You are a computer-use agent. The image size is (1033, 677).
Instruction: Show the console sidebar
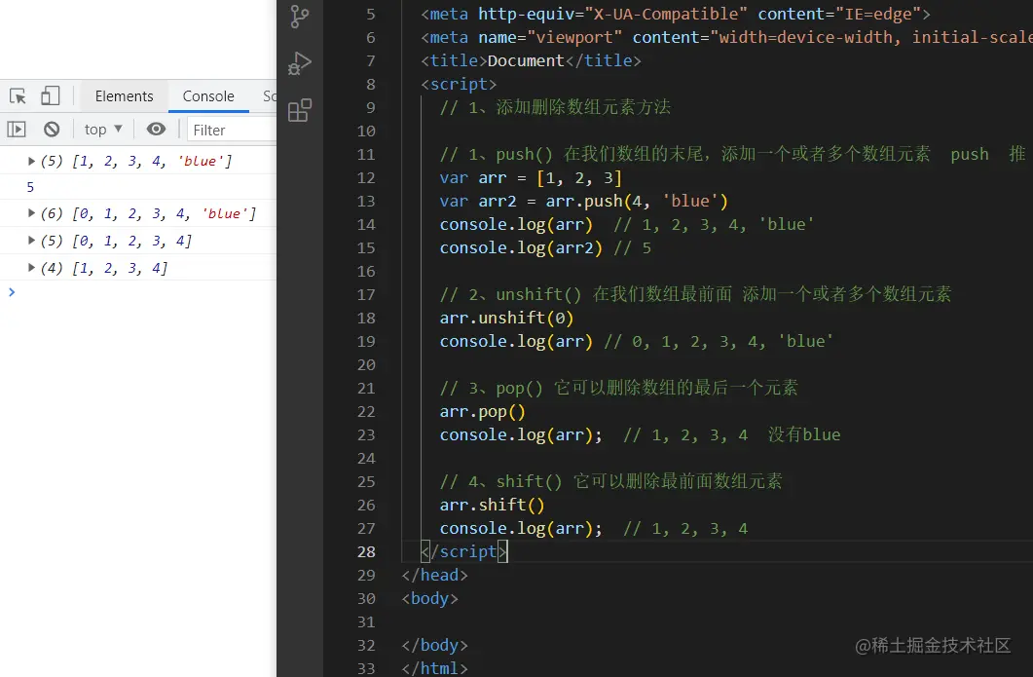coord(17,130)
